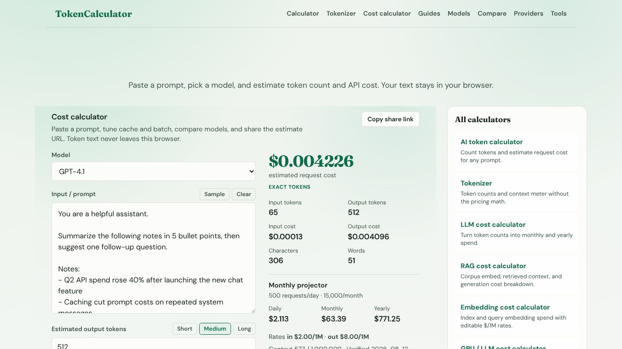
Task: Click the characters count 306
Action: coord(276,261)
